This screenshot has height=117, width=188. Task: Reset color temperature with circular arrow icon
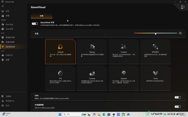point(180,33)
